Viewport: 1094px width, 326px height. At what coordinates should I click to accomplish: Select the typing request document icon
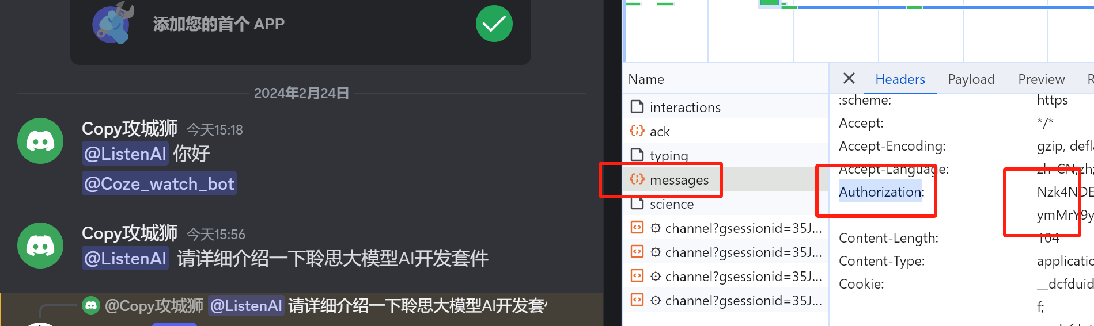[x=637, y=155]
